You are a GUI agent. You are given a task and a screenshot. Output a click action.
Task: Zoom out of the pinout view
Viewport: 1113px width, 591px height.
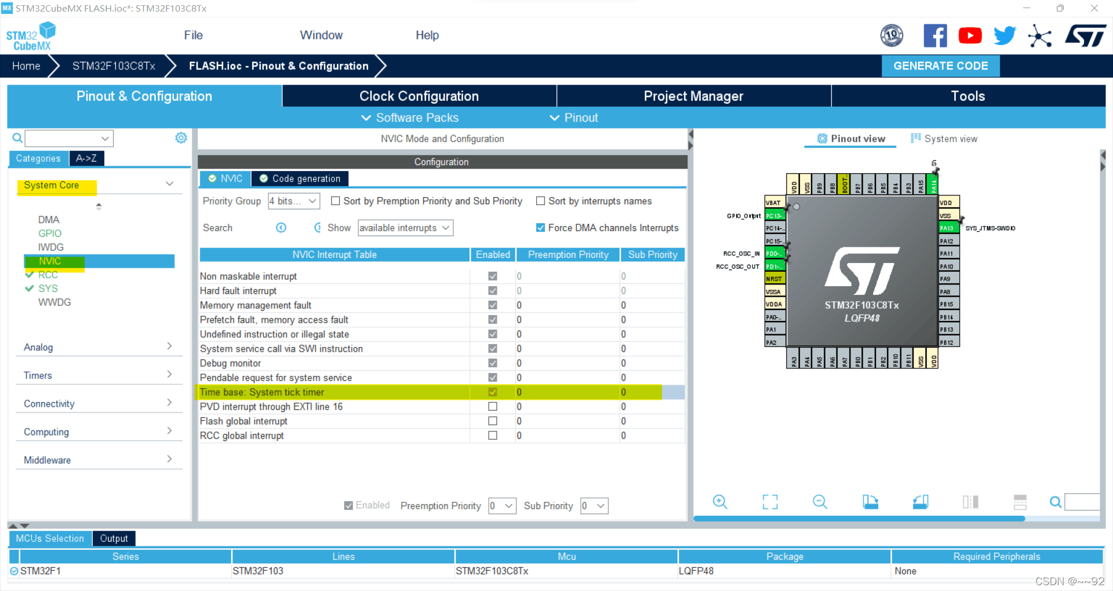point(820,502)
